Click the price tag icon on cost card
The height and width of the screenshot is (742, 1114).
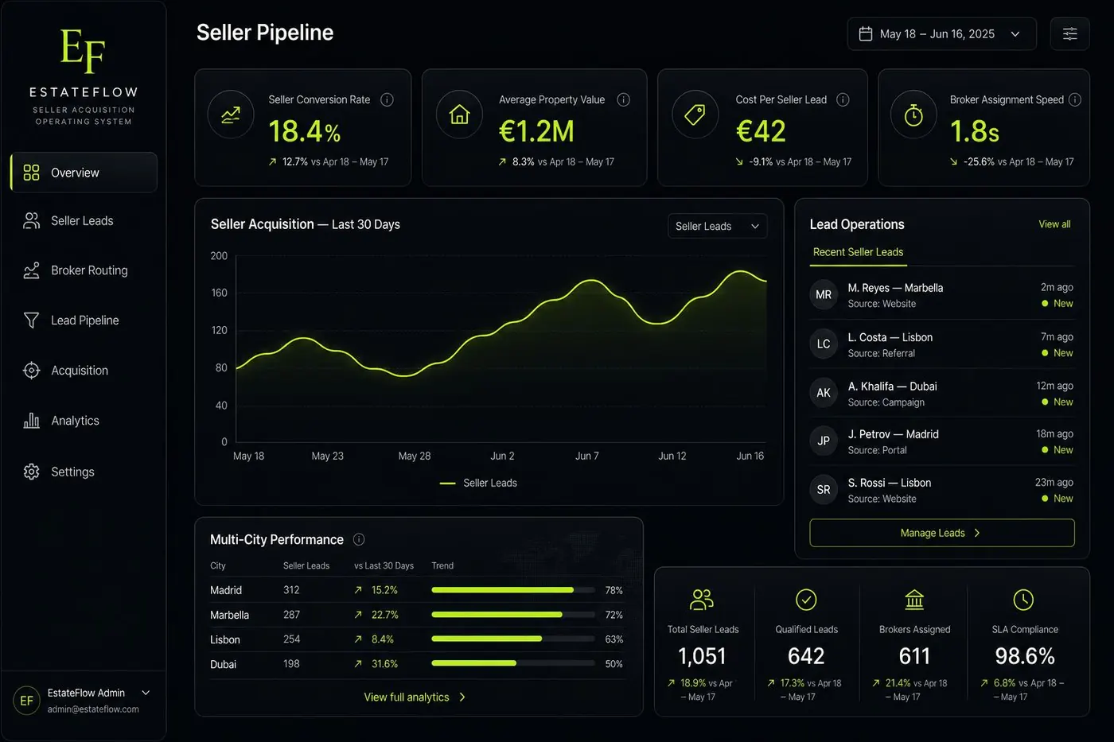tap(695, 115)
